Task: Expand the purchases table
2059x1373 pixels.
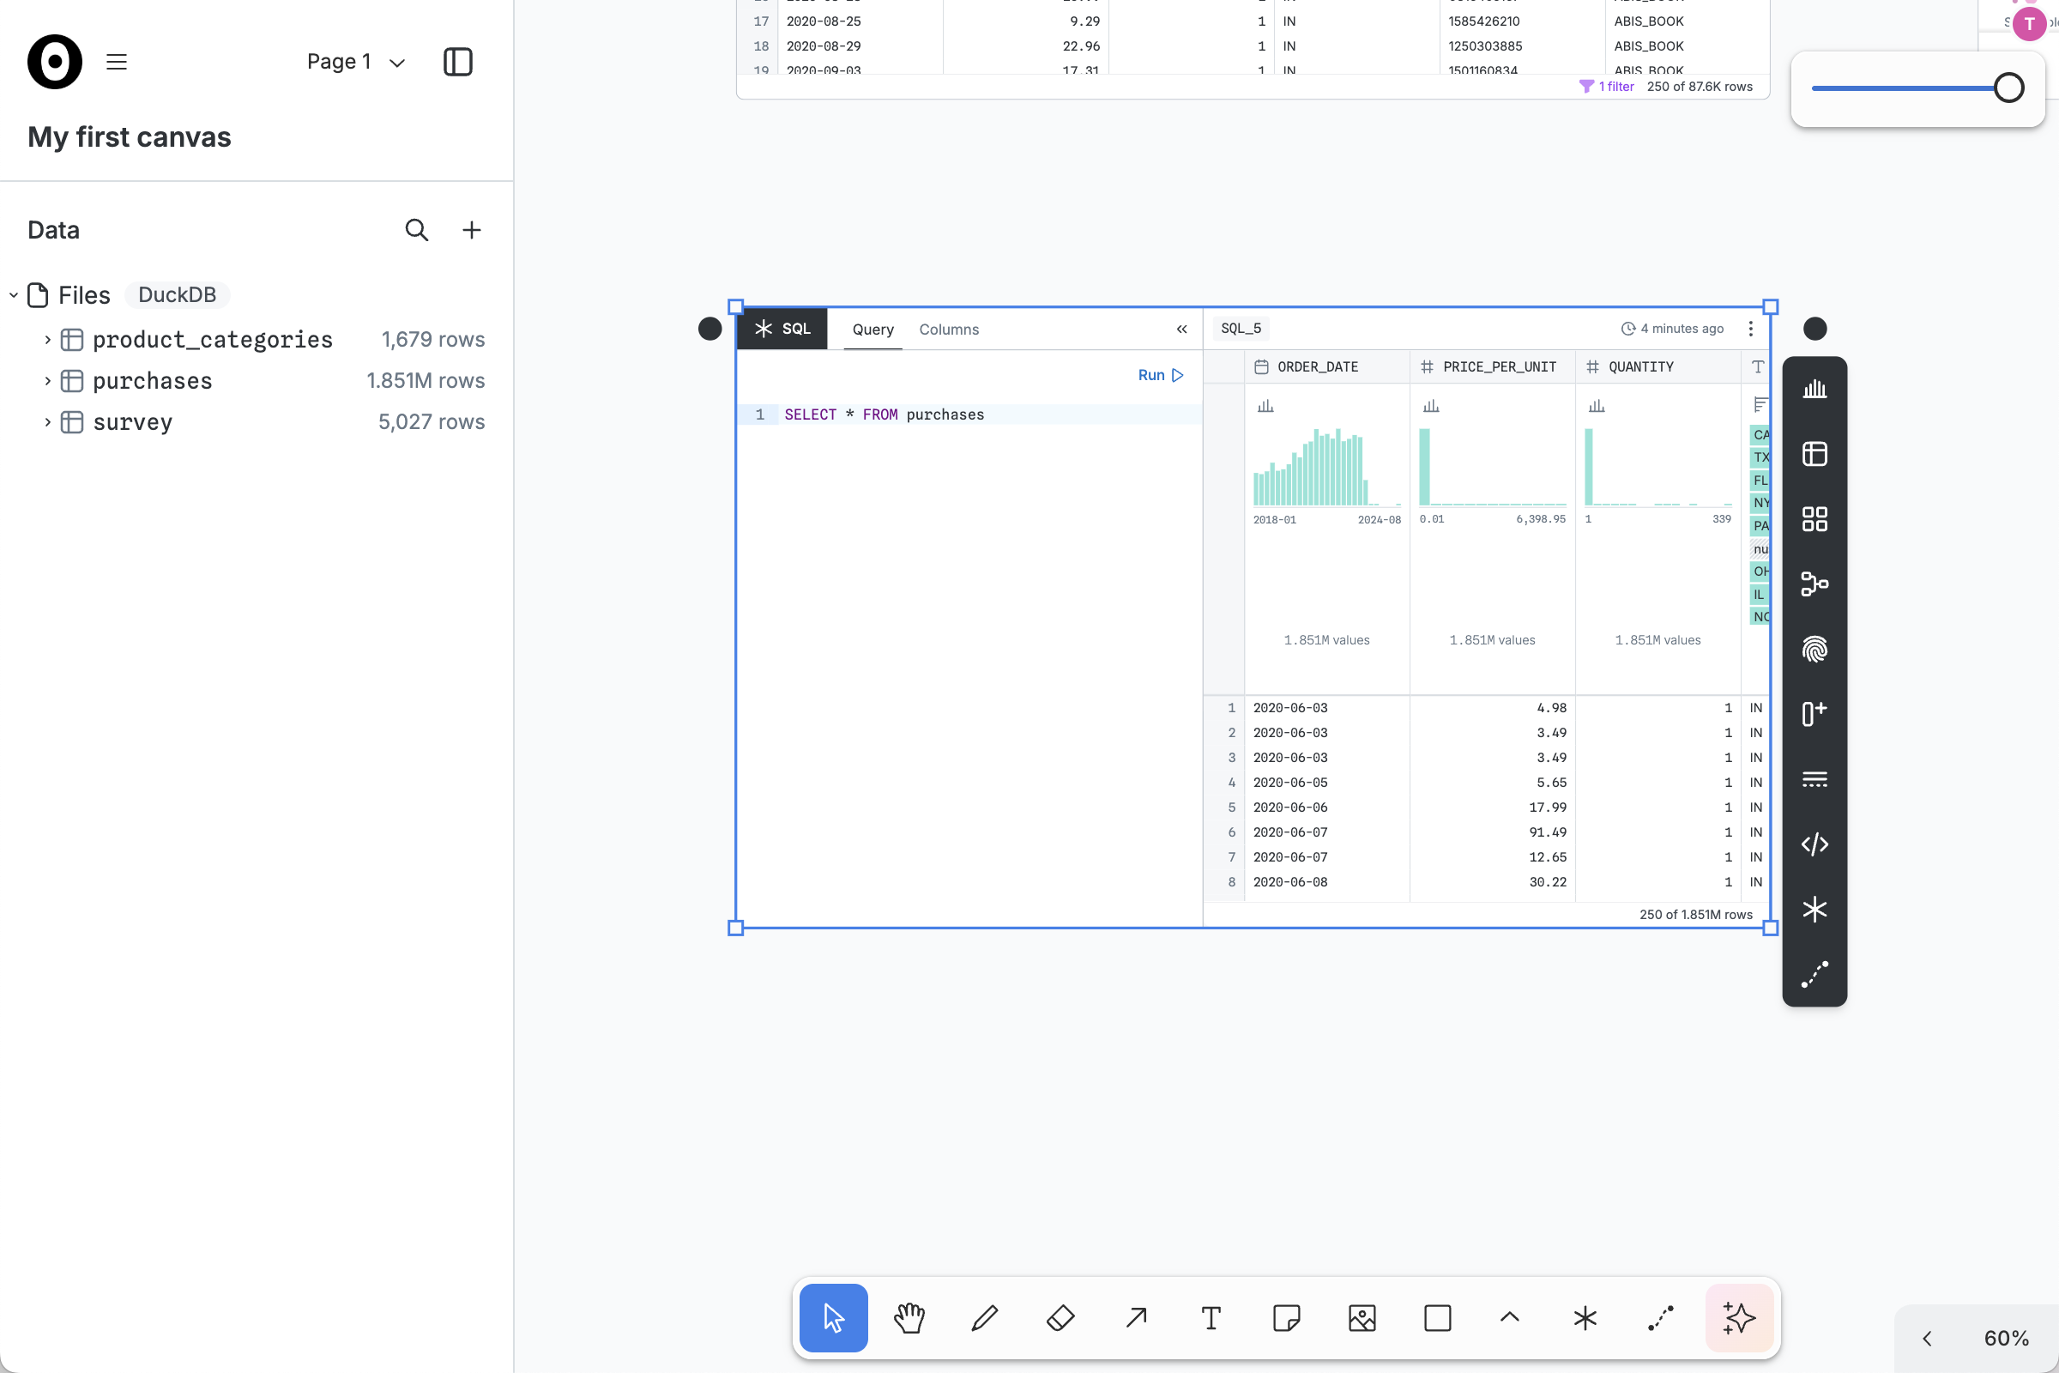Action: point(47,381)
